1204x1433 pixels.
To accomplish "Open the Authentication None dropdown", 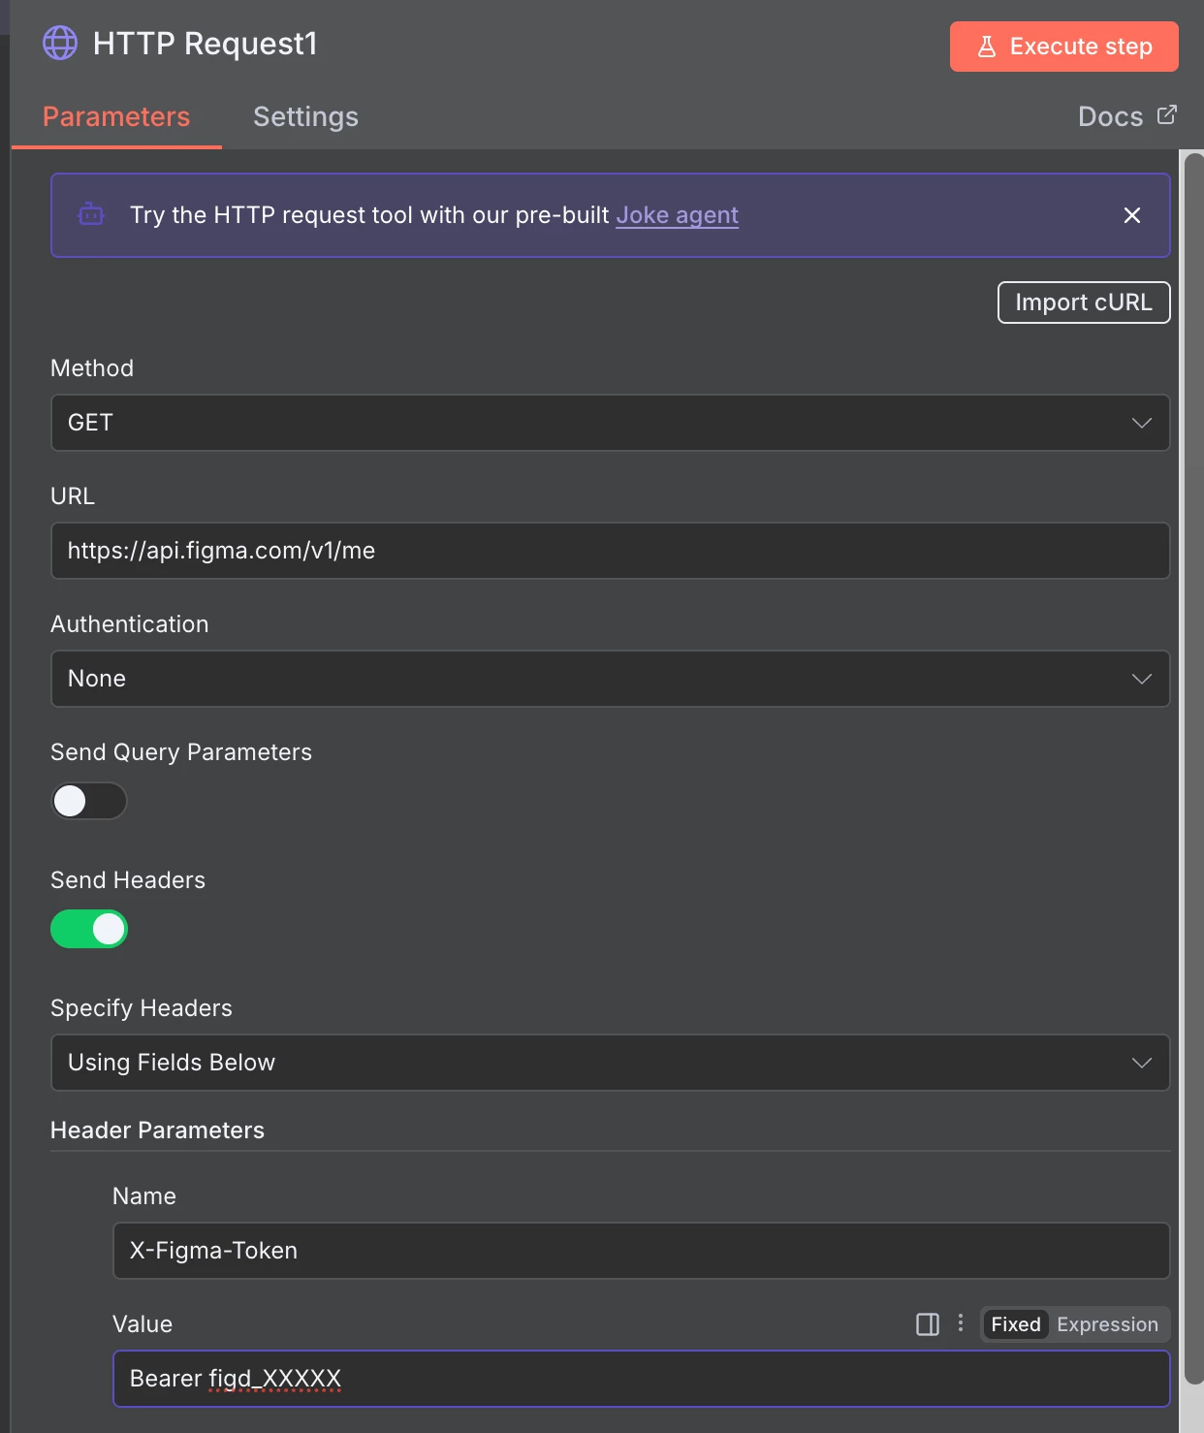I will pos(610,679).
